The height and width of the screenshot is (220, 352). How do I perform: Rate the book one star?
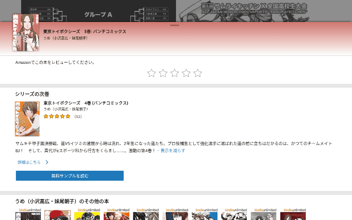[151, 73]
